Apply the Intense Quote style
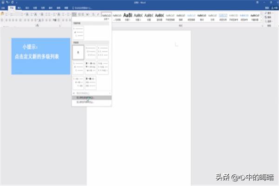 point(223,17)
